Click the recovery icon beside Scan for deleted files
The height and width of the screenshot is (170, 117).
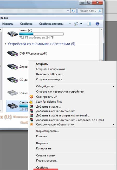pos(31,102)
